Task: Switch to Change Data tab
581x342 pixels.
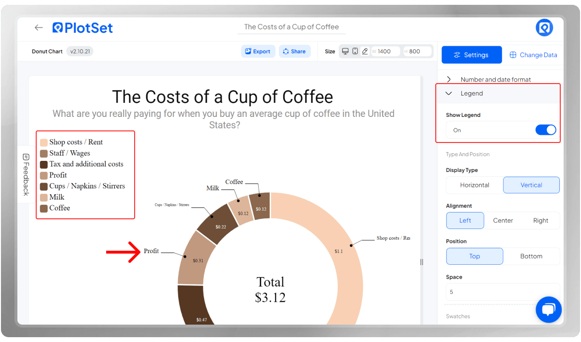Action: [533, 55]
